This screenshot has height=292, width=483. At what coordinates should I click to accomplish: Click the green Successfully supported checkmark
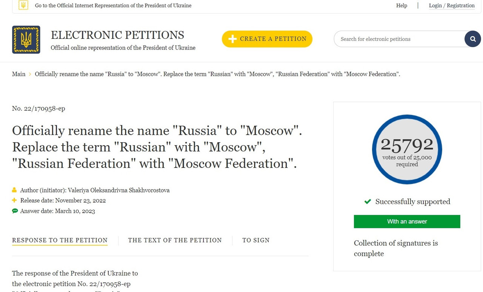[x=368, y=201]
